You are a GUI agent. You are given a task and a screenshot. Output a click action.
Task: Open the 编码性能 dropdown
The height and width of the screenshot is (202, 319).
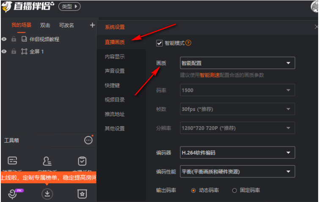tap(237, 172)
